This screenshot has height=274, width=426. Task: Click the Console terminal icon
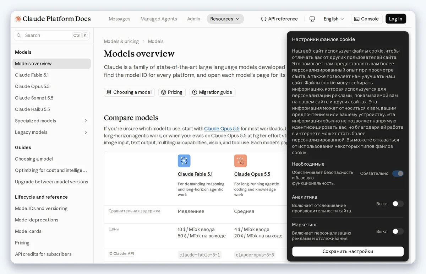coord(357,19)
